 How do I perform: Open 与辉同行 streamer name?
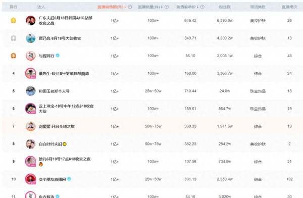pyautogui.click(x=46, y=56)
